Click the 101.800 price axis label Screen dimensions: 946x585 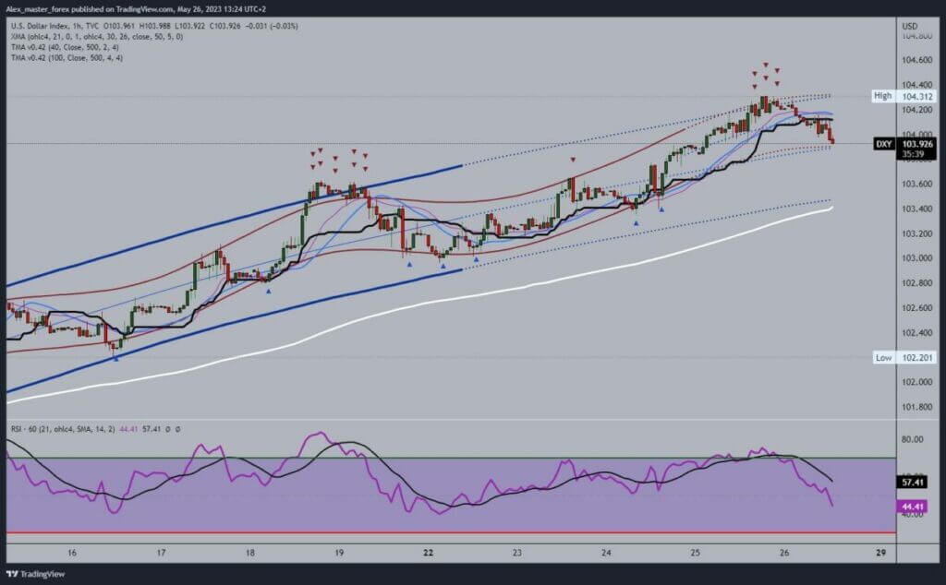(916, 407)
